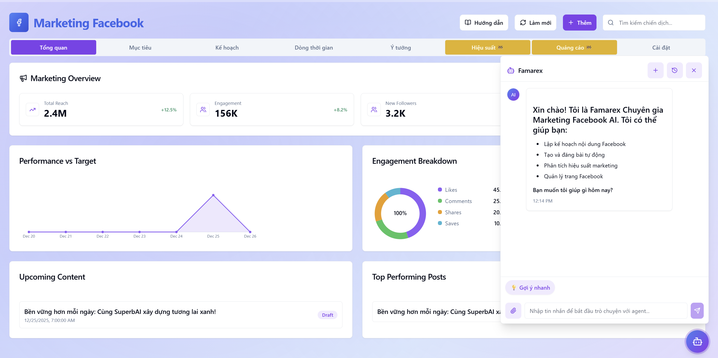
Task: Open the Kế hoạch tab
Action: [x=227, y=47]
